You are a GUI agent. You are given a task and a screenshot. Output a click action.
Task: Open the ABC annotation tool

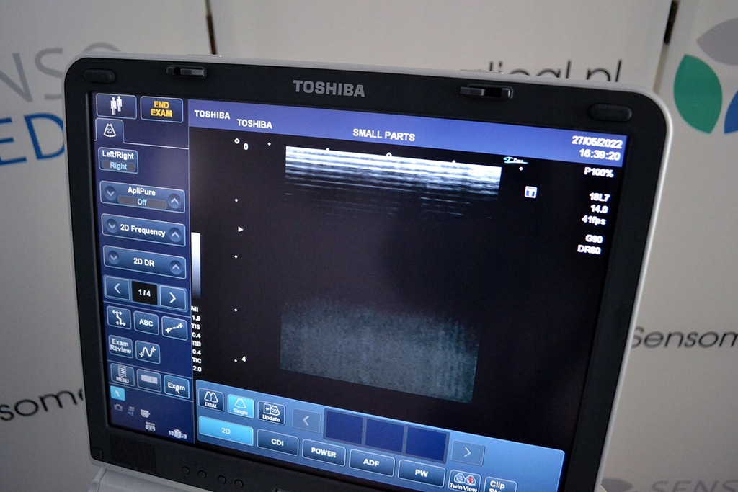(146, 323)
